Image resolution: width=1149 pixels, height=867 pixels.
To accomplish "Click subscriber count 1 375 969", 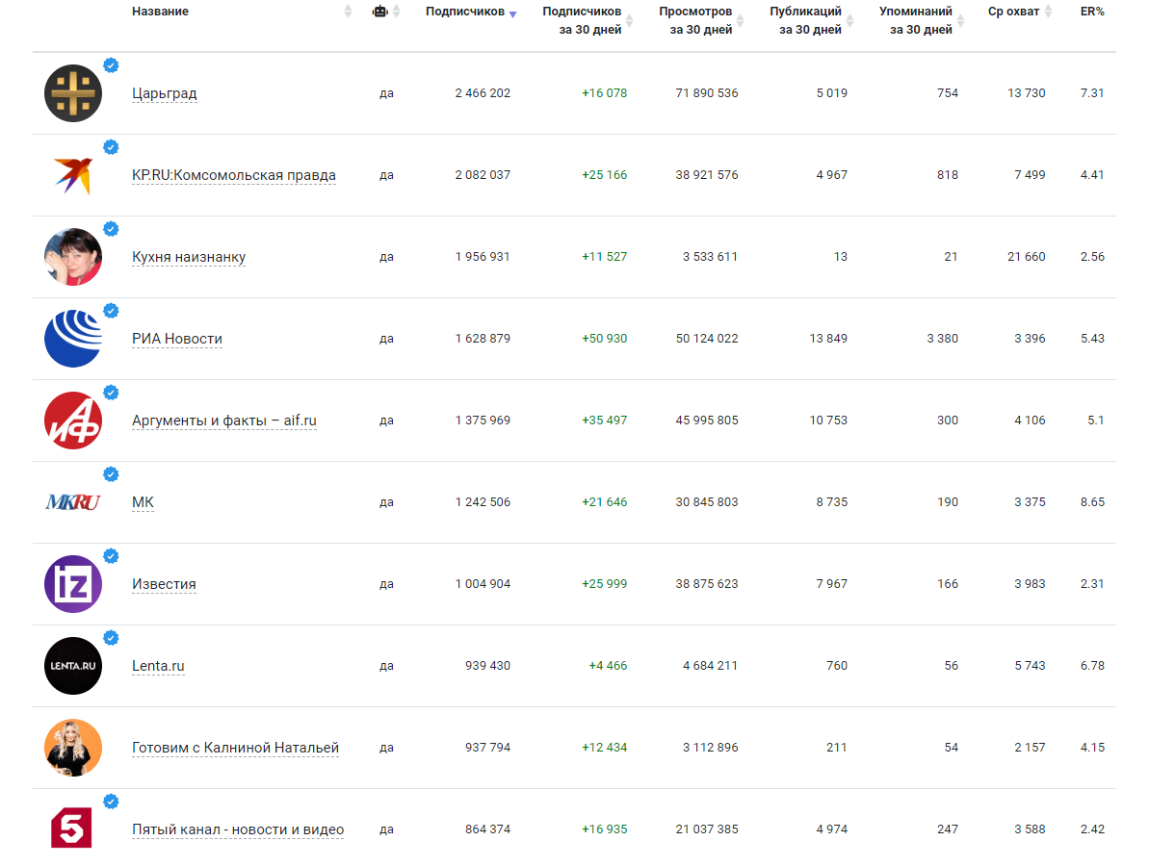I will tap(483, 421).
